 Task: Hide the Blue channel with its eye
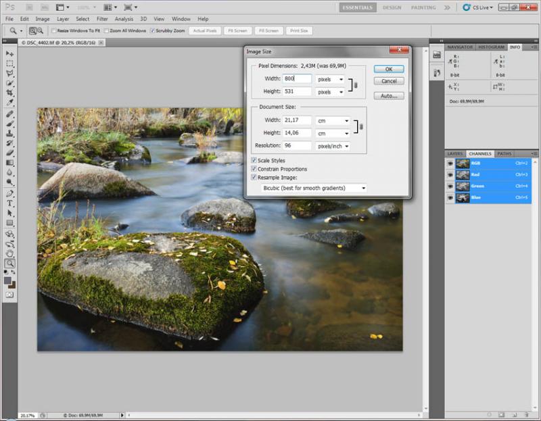coord(450,197)
